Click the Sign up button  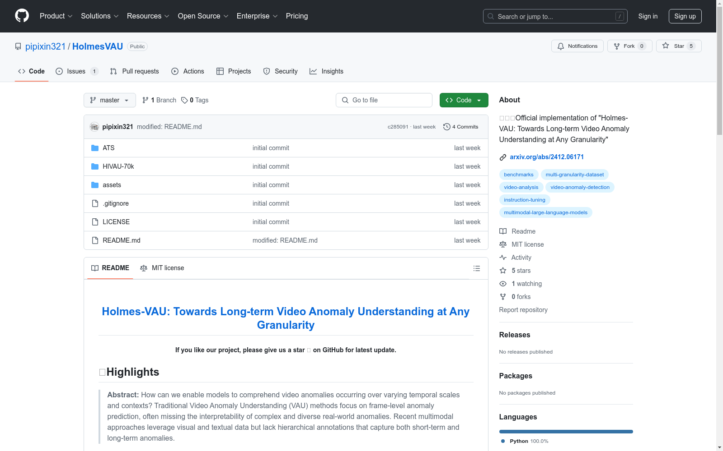(x=685, y=16)
